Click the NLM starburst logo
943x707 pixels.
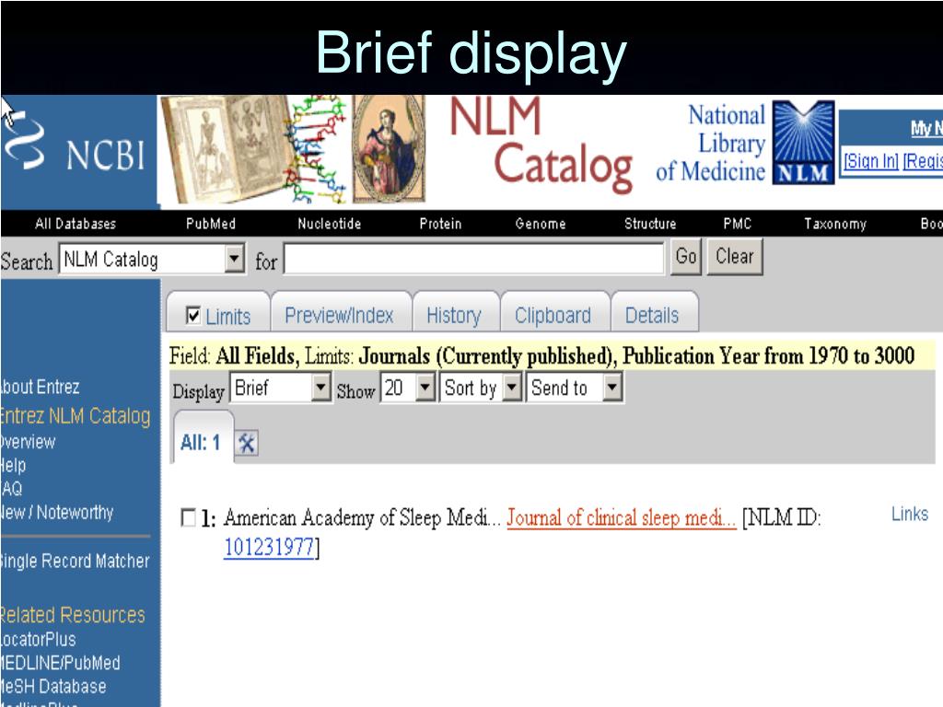coord(803,142)
